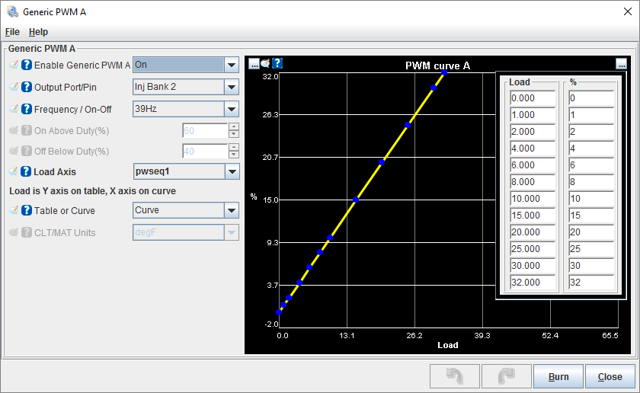Click the blue help icon above the curve graph

point(277,63)
